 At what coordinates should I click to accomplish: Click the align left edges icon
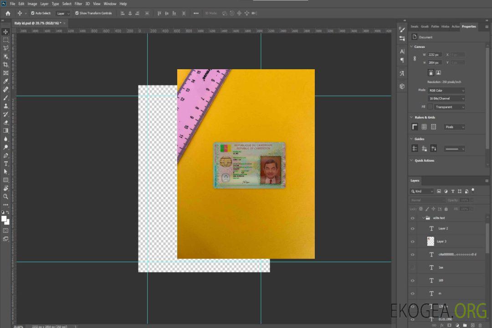[x=123, y=13]
